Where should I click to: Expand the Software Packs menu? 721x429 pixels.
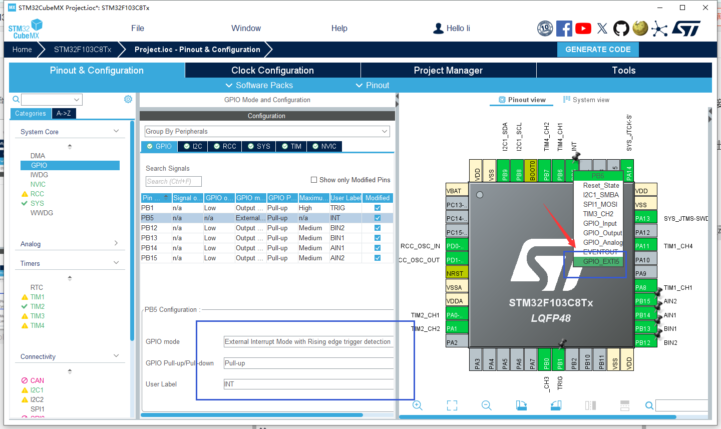pyautogui.click(x=259, y=85)
